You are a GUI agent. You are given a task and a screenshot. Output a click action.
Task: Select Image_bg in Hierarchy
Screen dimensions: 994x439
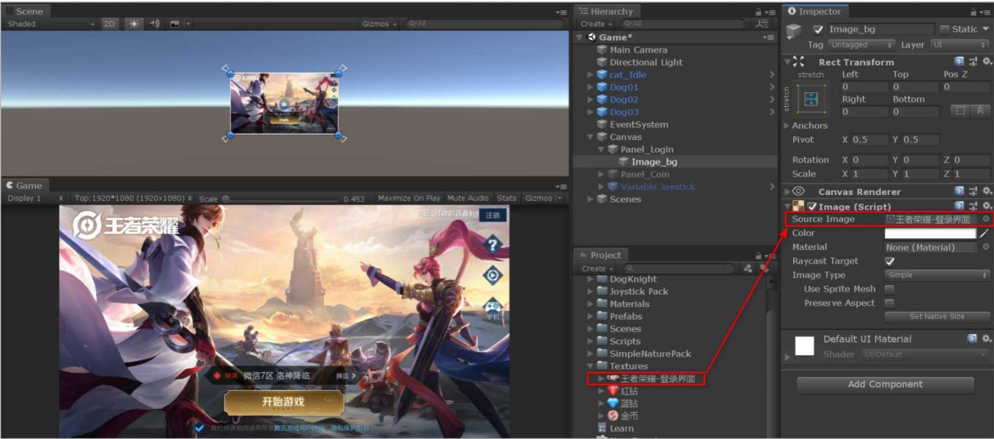[x=654, y=162]
